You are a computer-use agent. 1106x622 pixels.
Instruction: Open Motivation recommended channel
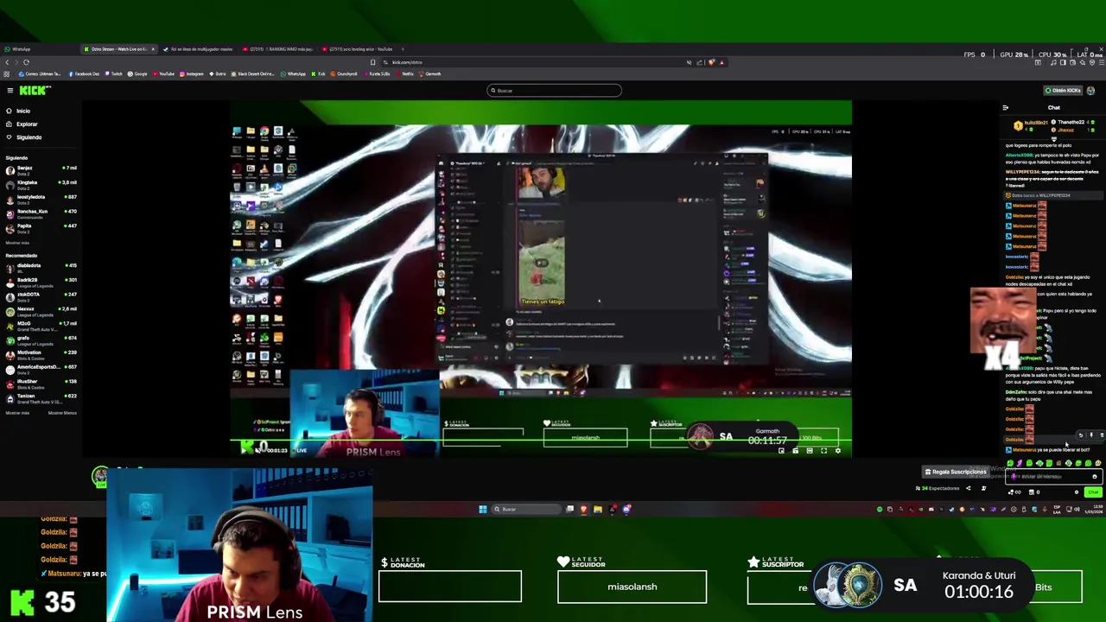click(x=41, y=354)
